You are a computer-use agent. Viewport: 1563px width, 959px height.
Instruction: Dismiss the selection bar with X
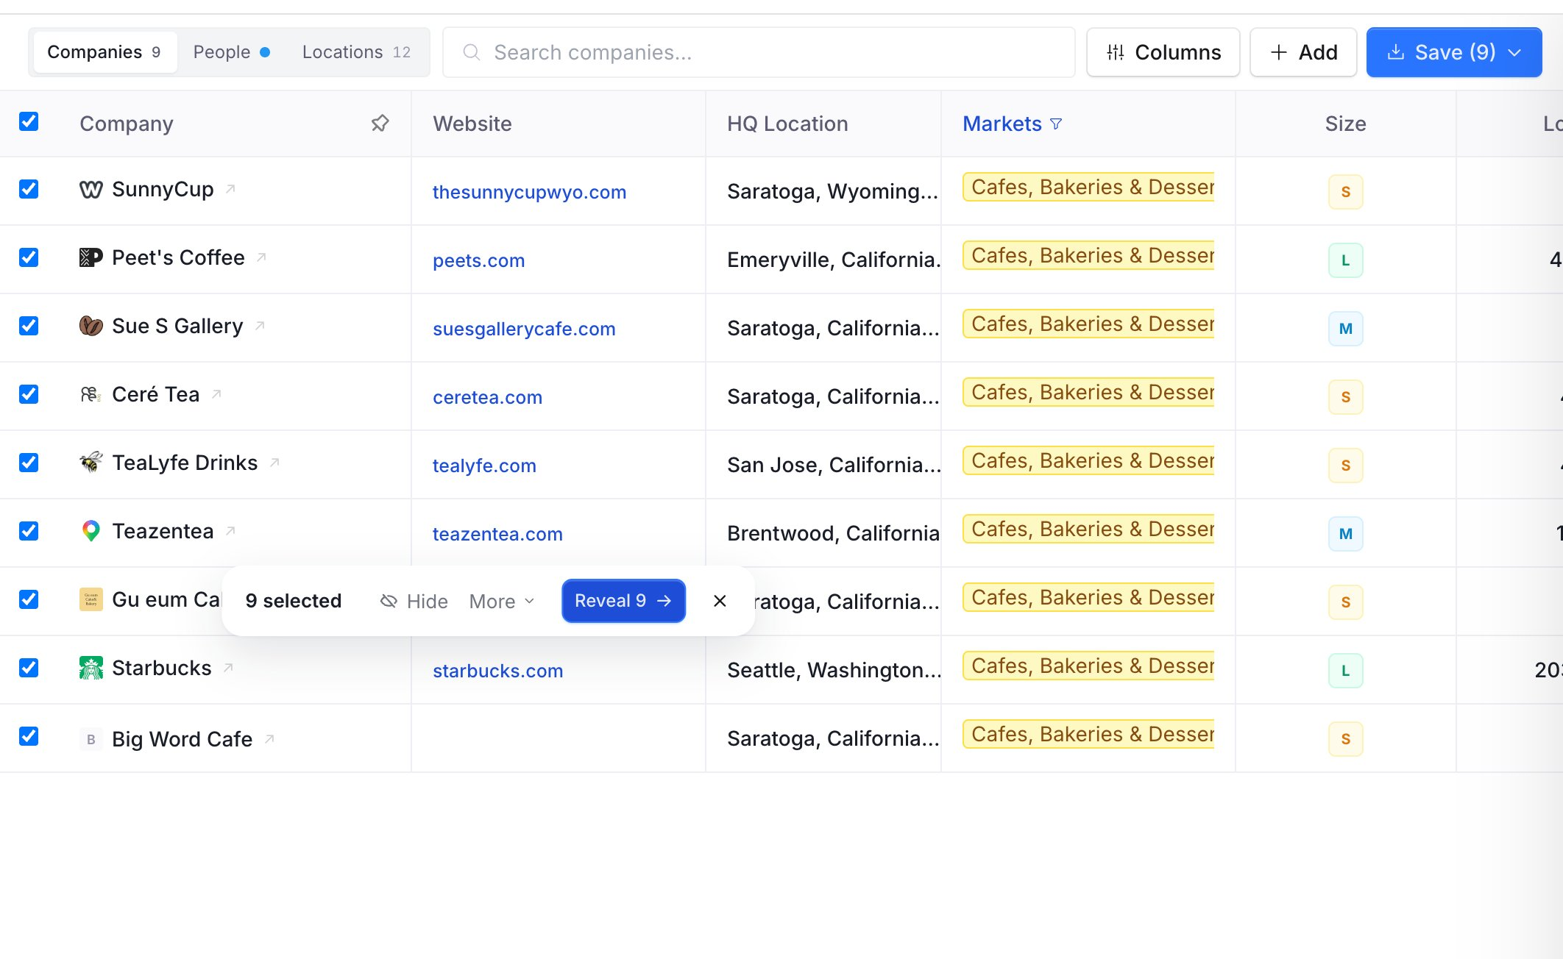coord(720,601)
